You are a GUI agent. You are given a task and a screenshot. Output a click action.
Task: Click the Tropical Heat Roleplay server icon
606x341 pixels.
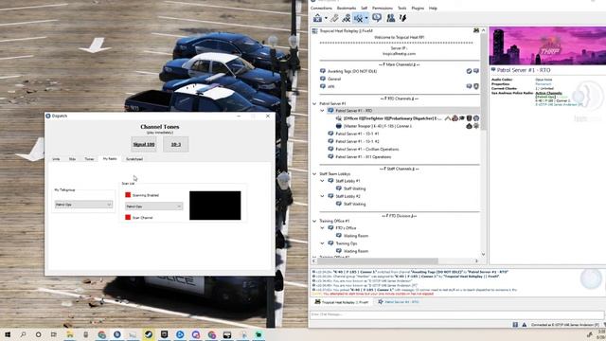click(315, 31)
